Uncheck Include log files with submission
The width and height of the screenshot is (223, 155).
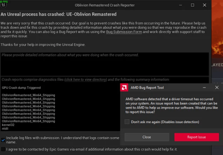[x=3, y=140]
